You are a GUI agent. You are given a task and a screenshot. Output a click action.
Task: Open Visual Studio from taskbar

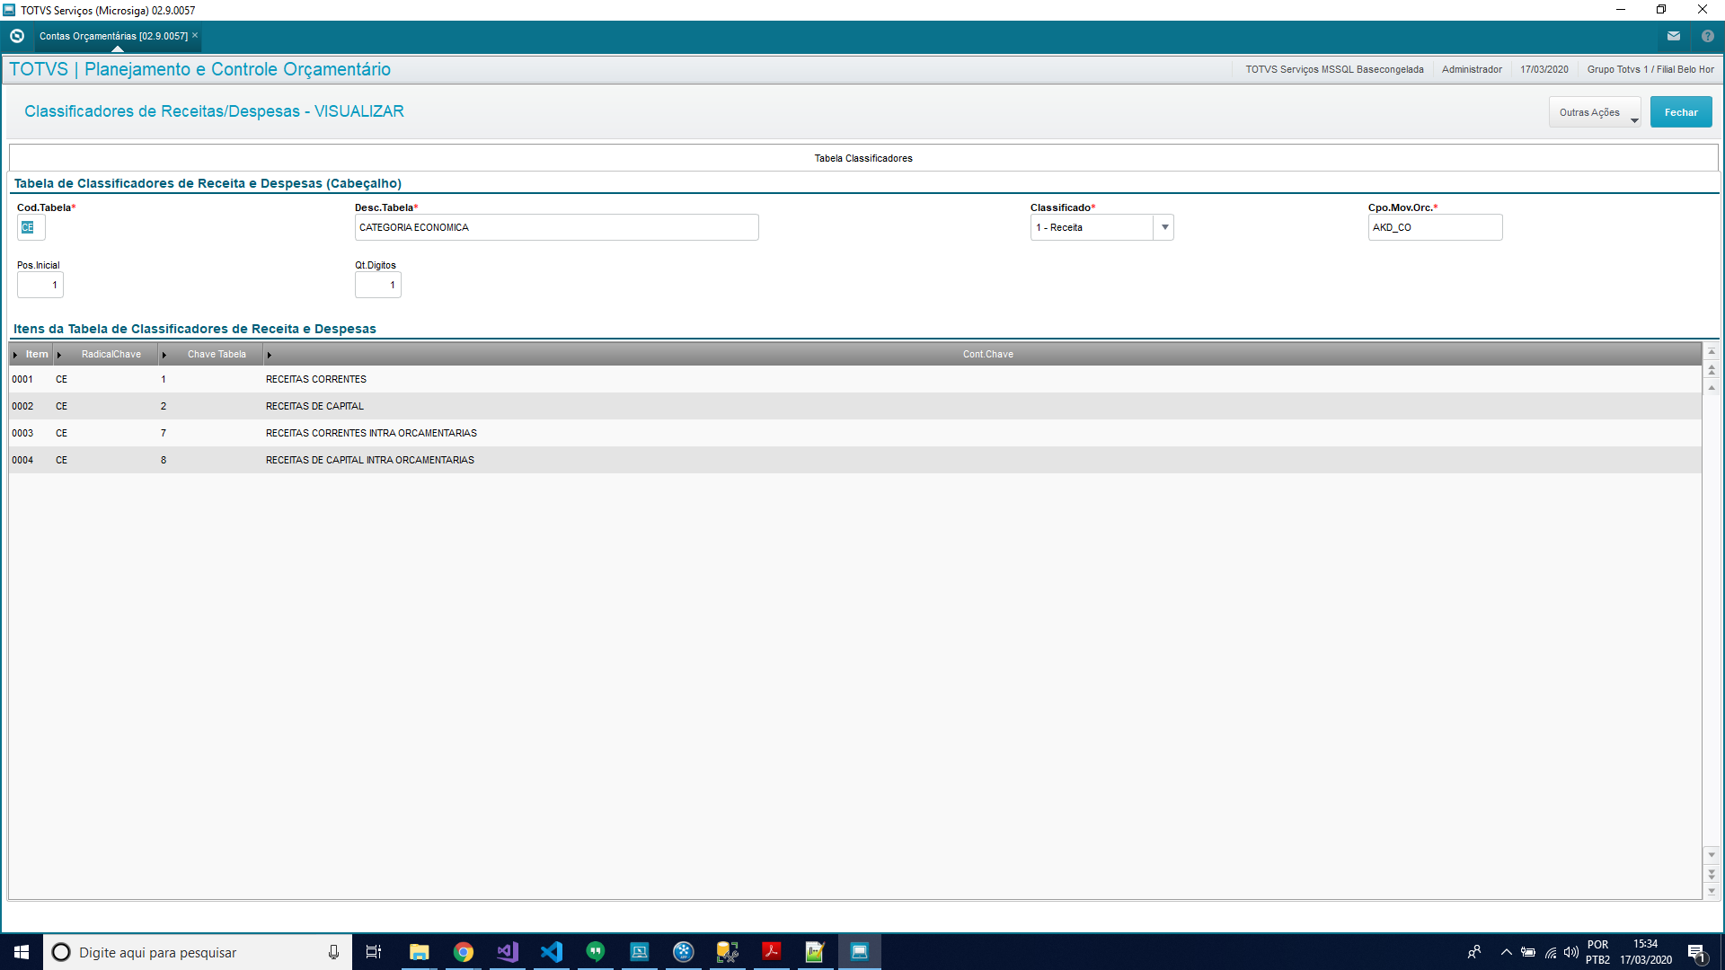tap(507, 952)
